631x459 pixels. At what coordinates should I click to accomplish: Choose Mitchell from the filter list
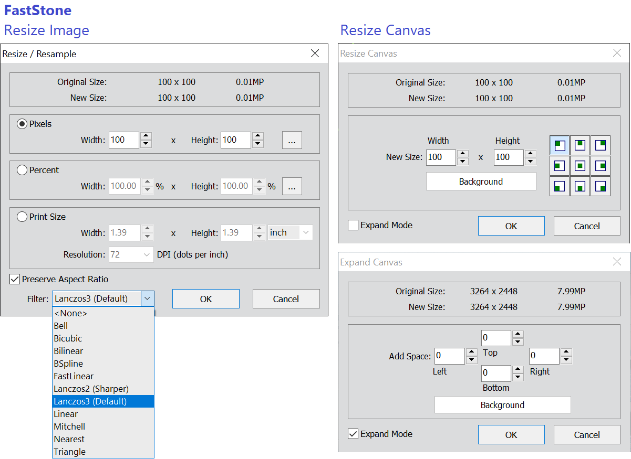click(x=69, y=426)
